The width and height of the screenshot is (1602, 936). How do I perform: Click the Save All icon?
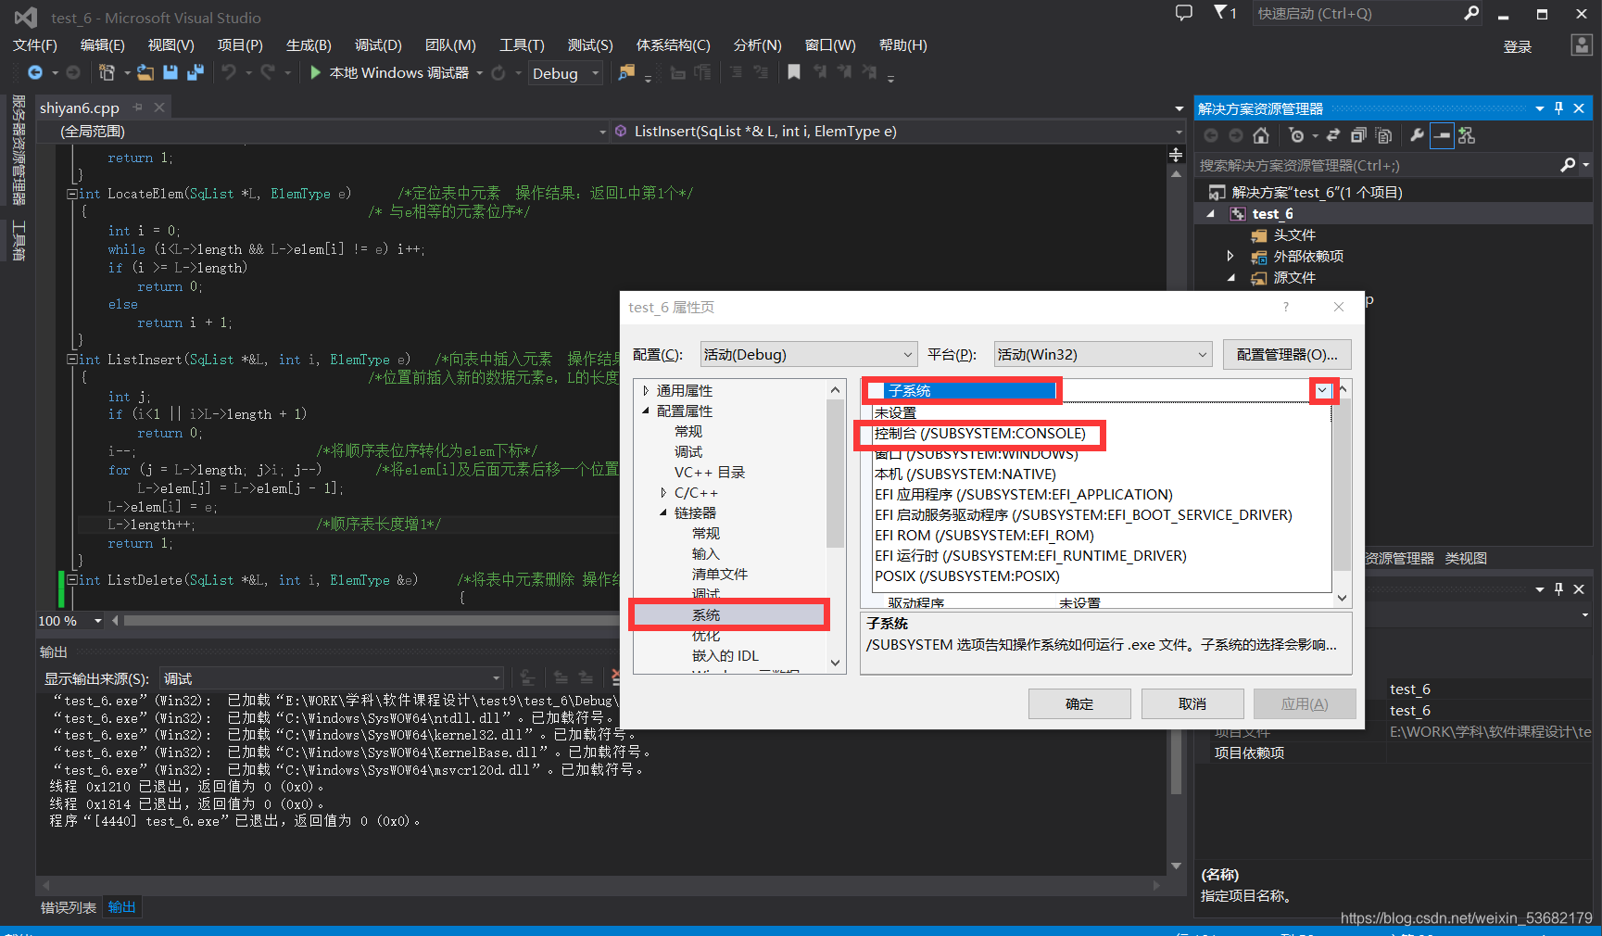(196, 72)
